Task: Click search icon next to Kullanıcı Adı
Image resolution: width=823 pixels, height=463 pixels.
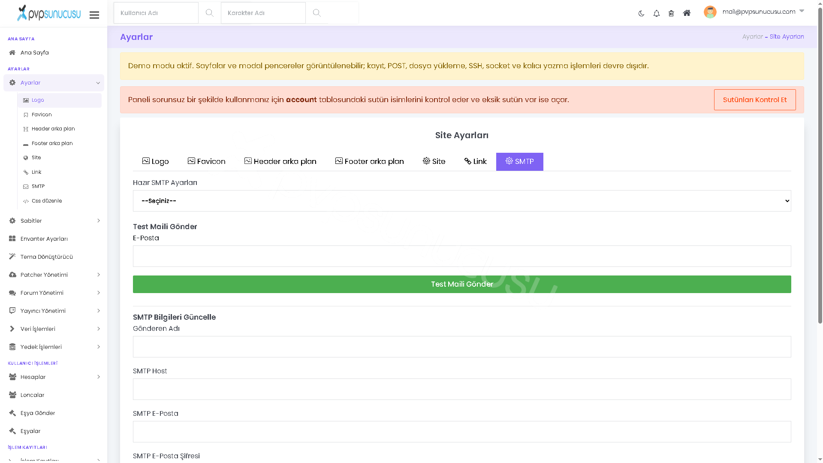Action: tap(209, 13)
